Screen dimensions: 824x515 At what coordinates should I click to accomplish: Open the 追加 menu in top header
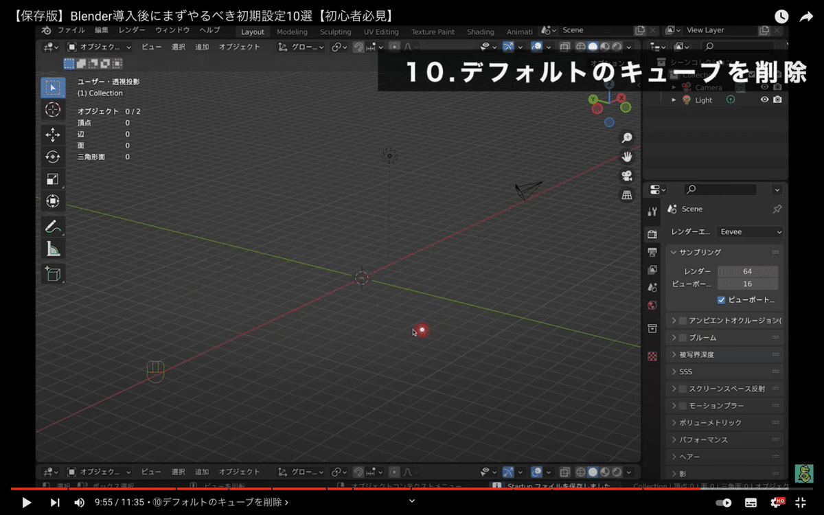(202, 47)
